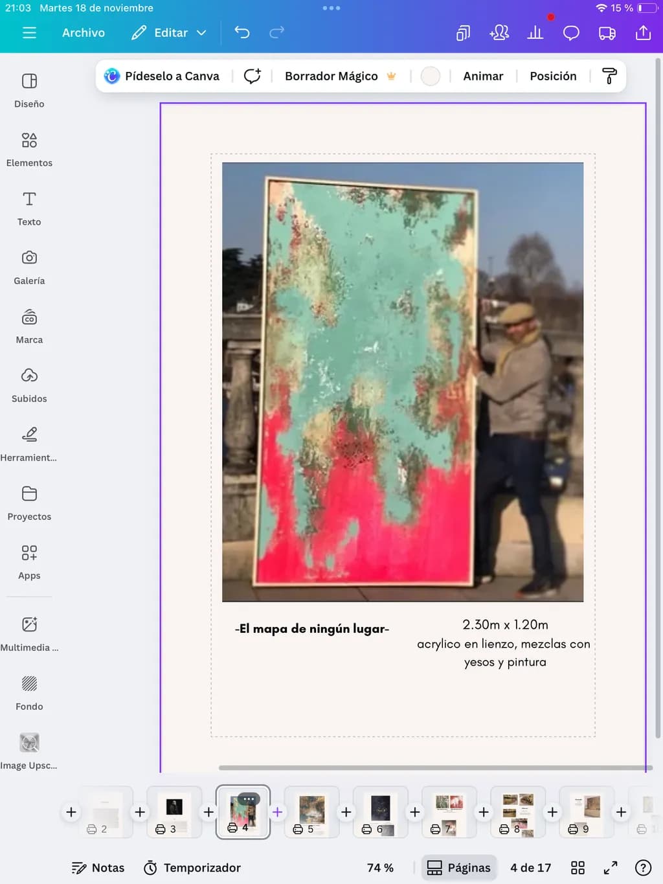This screenshot has height=884, width=663.
Task: Open page 4 options ellipsis
Action: (249, 799)
